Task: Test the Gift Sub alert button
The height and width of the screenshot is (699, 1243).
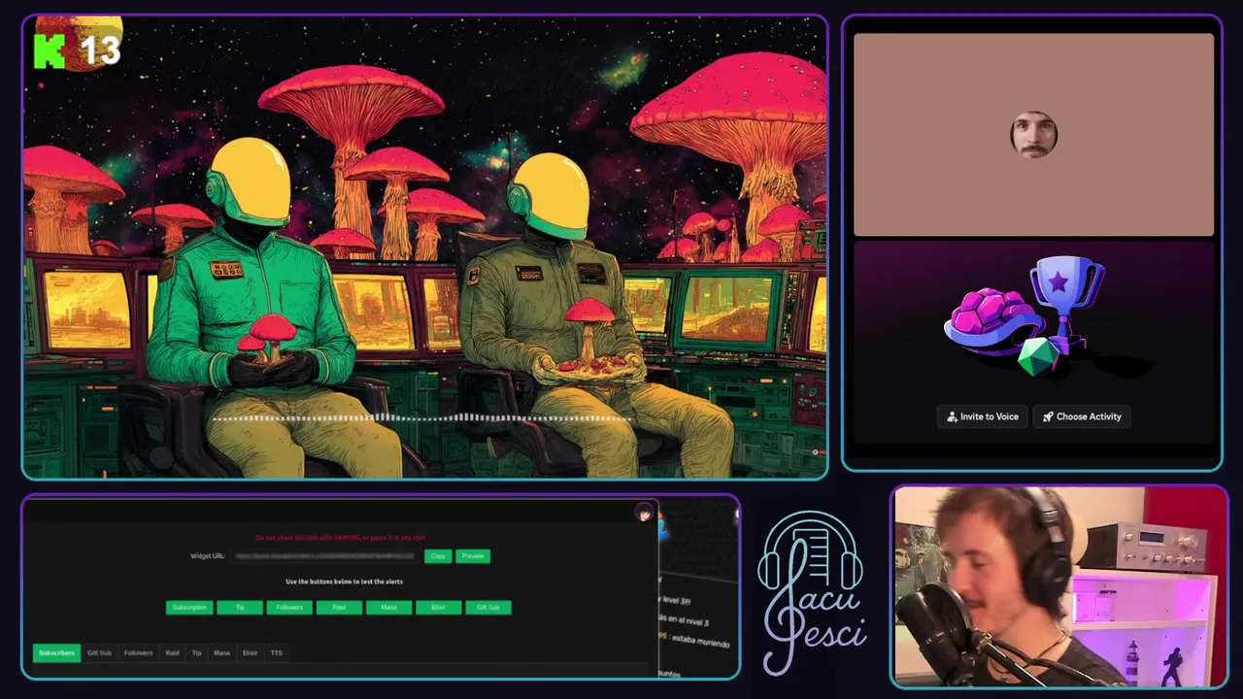Action: tap(487, 608)
